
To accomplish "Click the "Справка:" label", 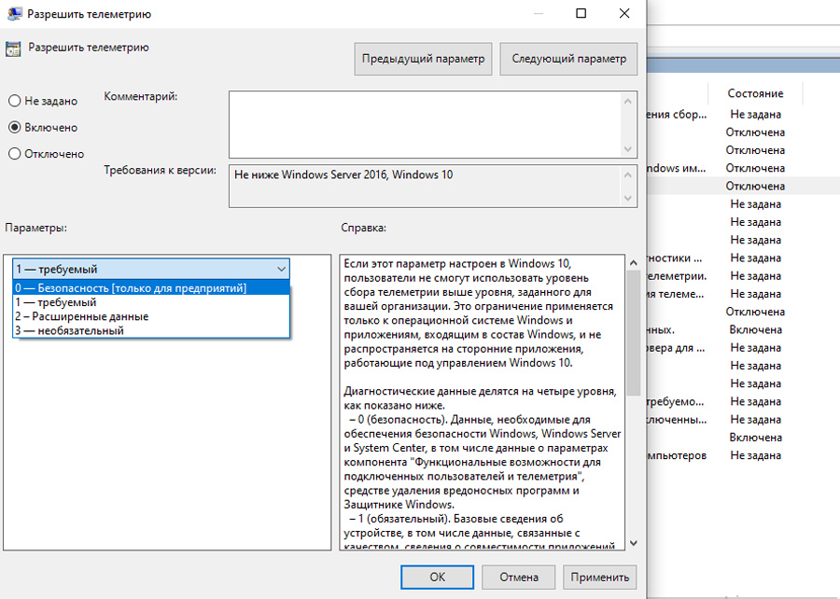I will (x=363, y=228).
